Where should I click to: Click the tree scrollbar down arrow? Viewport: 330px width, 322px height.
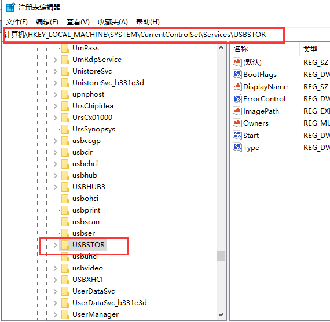point(221,315)
